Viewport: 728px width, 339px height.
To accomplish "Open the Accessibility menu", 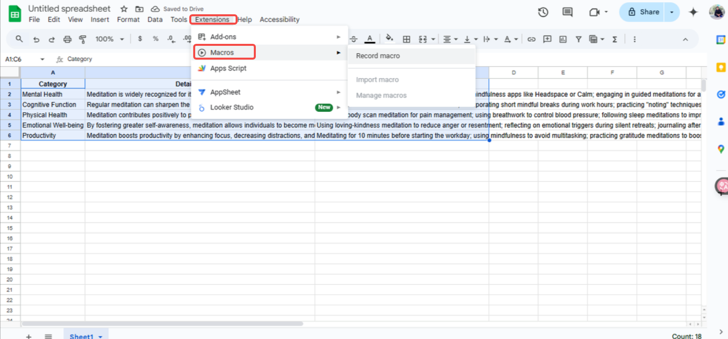I will [279, 20].
